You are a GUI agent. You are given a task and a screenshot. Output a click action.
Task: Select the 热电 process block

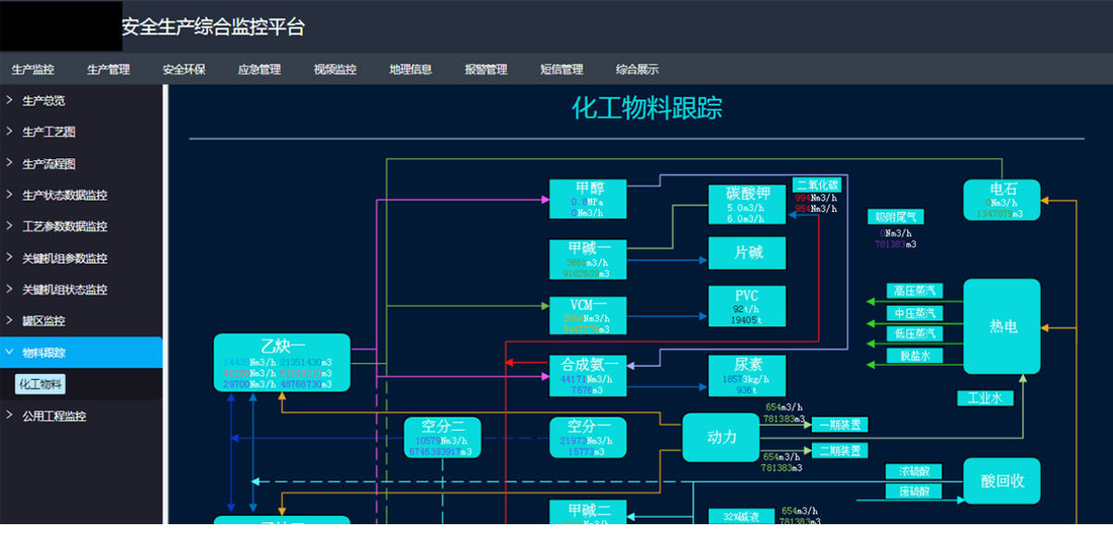[1002, 326]
